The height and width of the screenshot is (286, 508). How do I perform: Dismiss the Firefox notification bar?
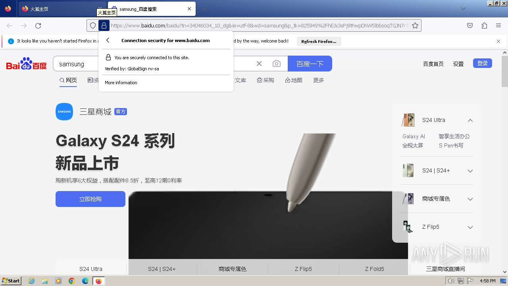pyautogui.click(x=498, y=41)
